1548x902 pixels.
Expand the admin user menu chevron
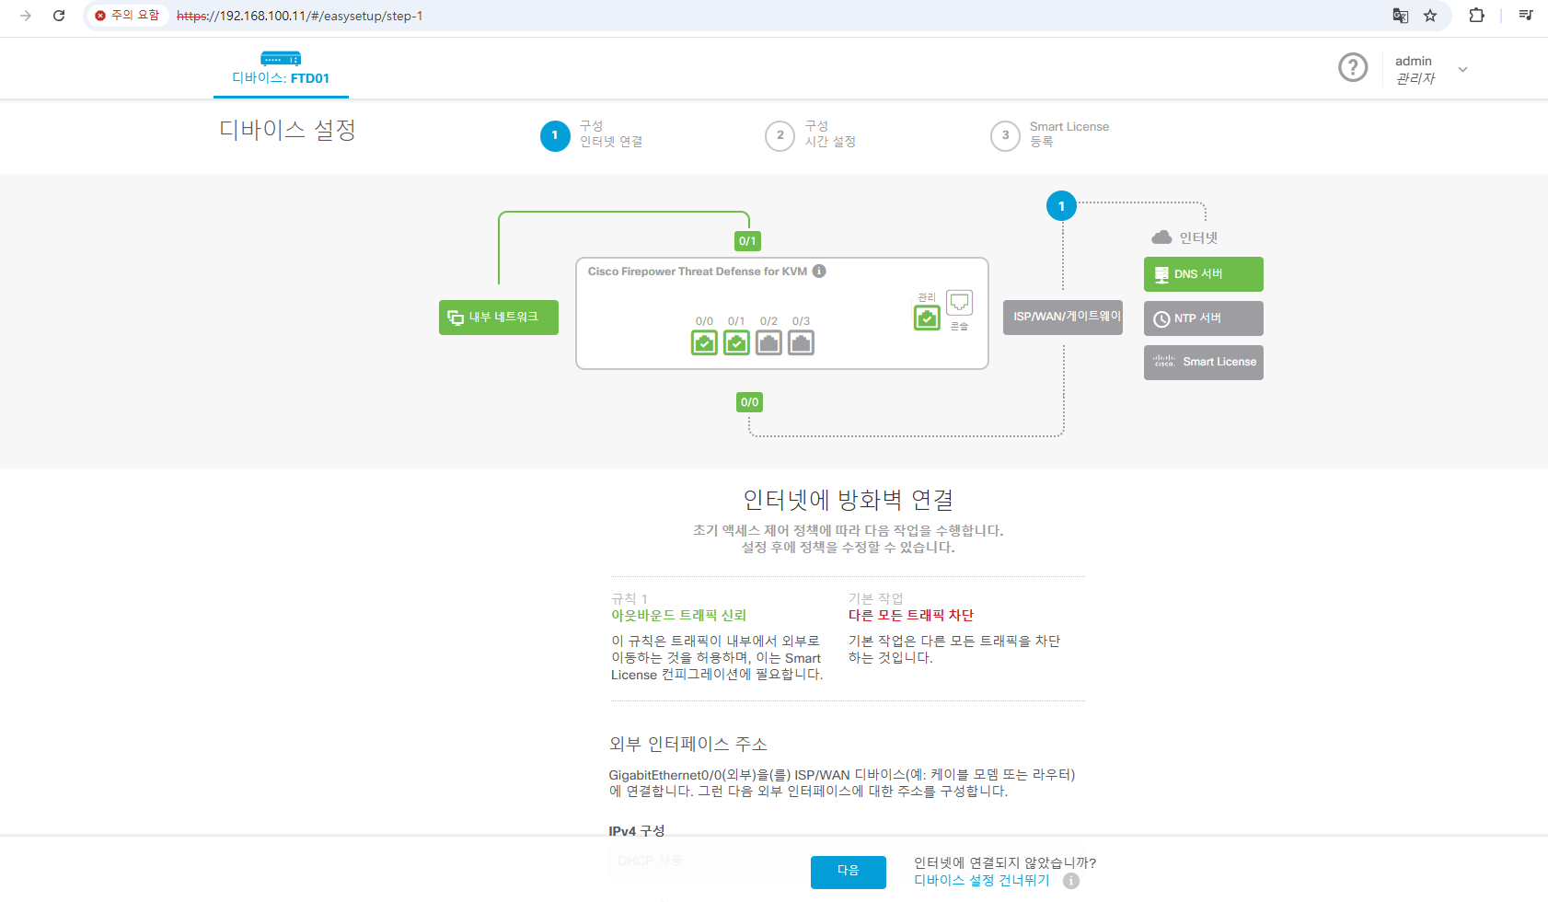[1462, 70]
